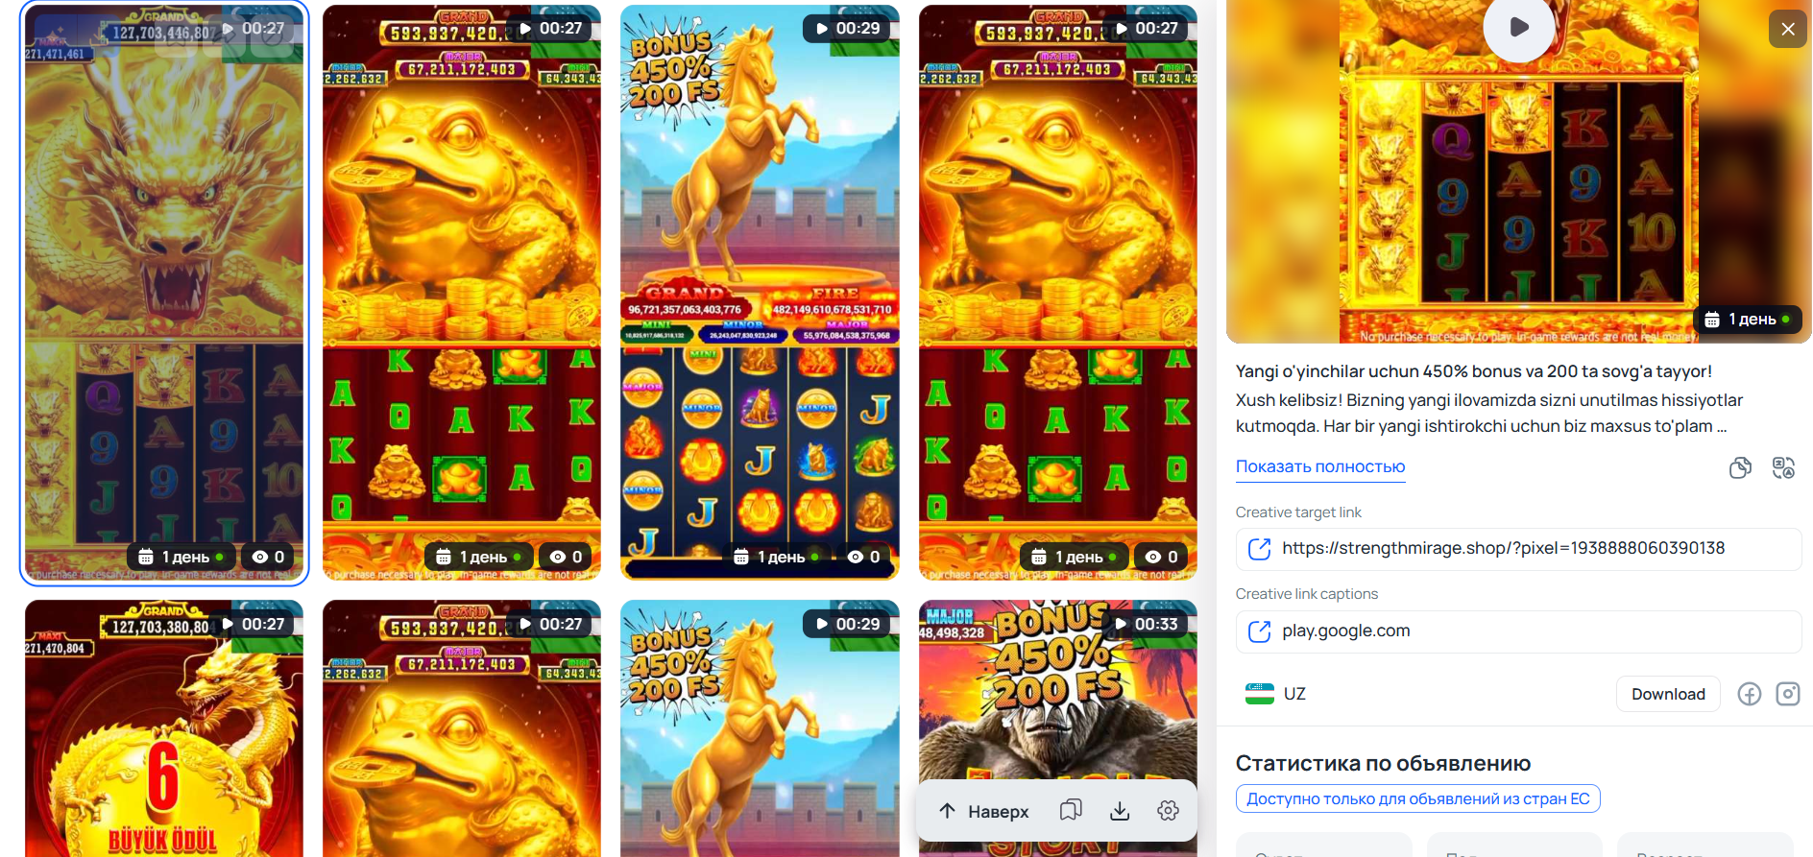
Task: Click Наверх to return to top
Action: coord(984,811)
